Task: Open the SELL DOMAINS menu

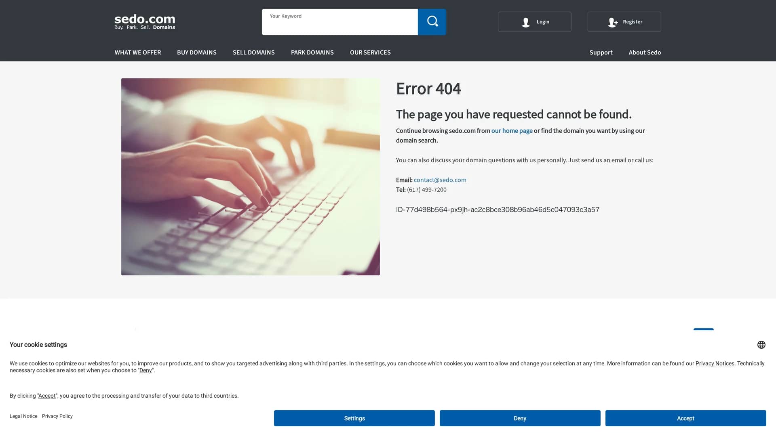Action: pyautogui.click(x=254, y=52)
